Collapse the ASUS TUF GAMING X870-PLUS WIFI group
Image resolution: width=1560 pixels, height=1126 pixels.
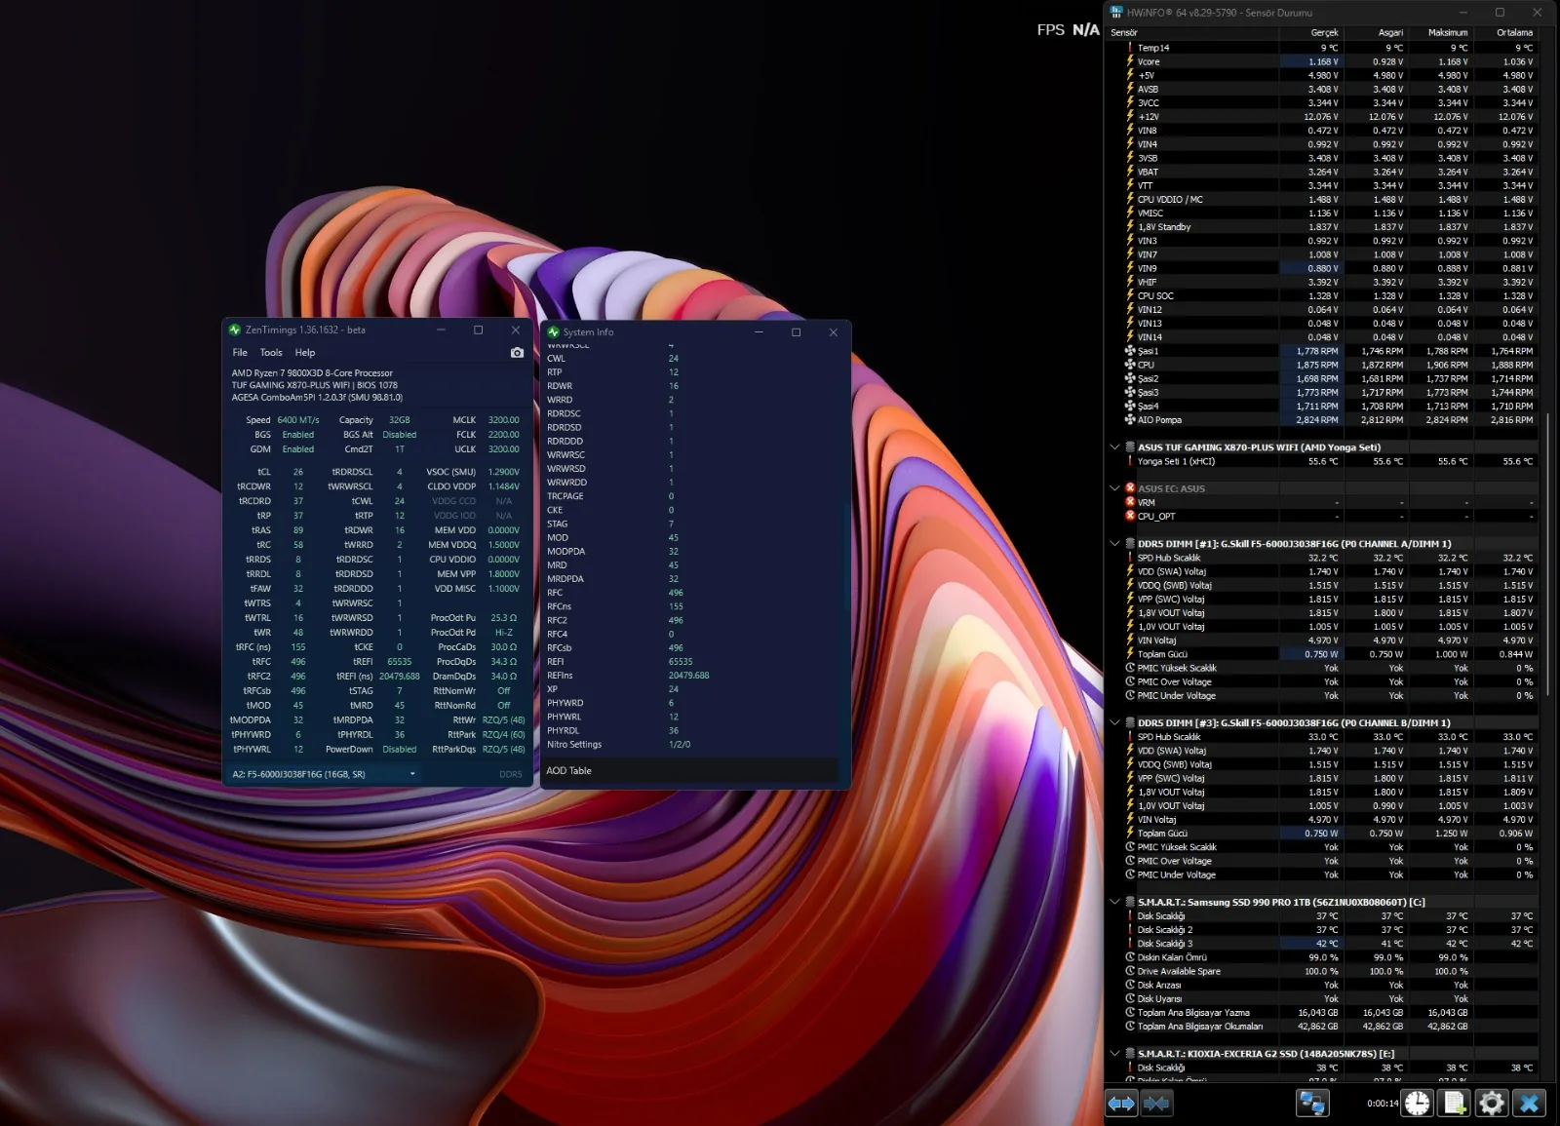tap(1114, 447)
